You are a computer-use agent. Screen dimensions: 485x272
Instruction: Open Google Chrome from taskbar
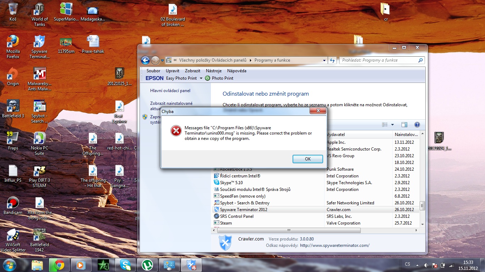(59, 265)
